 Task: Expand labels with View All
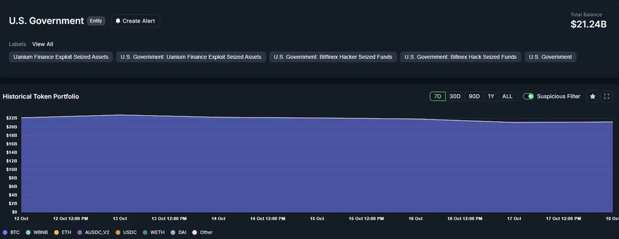(x=42, y=44)
